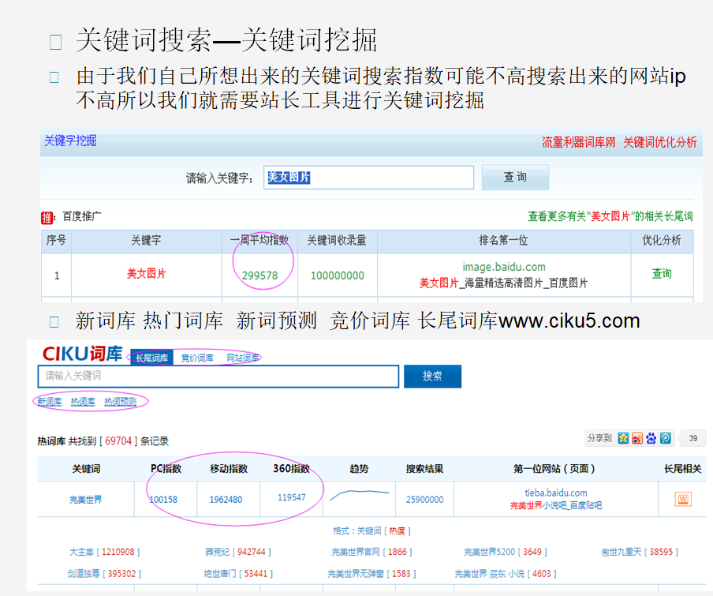The height and width of the screenshot is (596, 713).
Task: Open the 完美世界无弹窗 keyword link
Action: pos(356,574)
